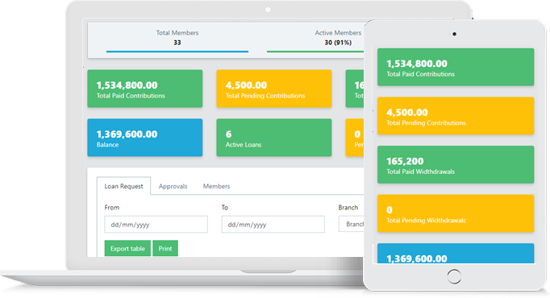
Task: Tap tablet Total Paid Widthdrawals card
Action: coord(456,164)
